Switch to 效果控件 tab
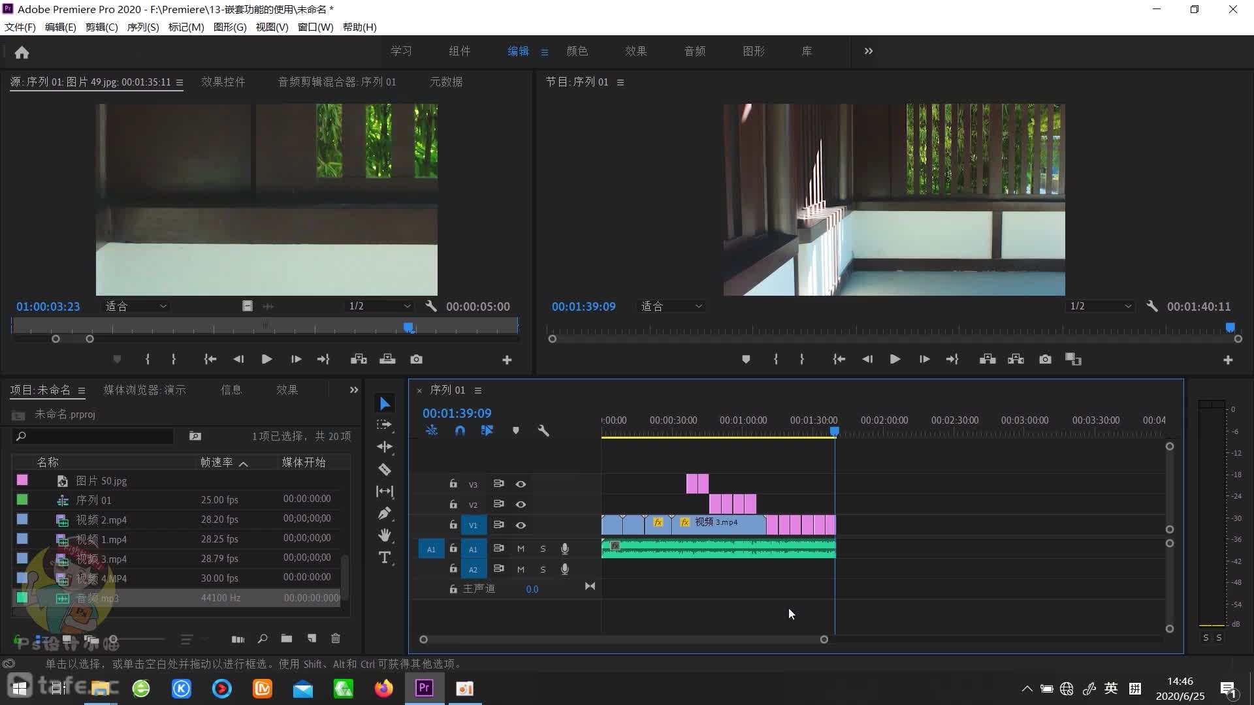 223,82
